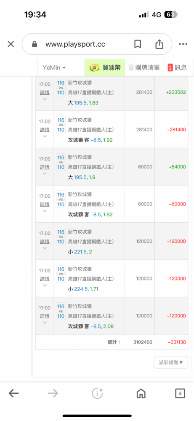Screen dimensions: 194x421
Task: Expand chevron under last row's 詳情
Action: 45,322
